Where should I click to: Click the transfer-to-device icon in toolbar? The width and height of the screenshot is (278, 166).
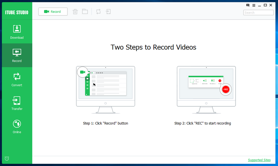point(108,12)
